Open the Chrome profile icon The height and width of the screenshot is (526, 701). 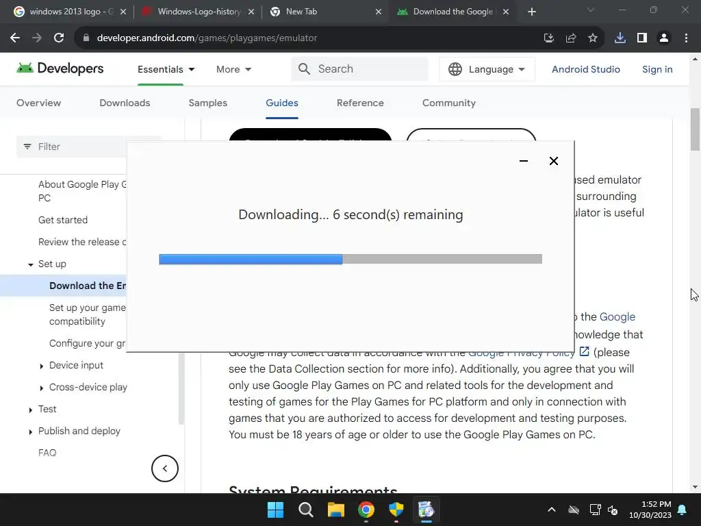[664, 38]
